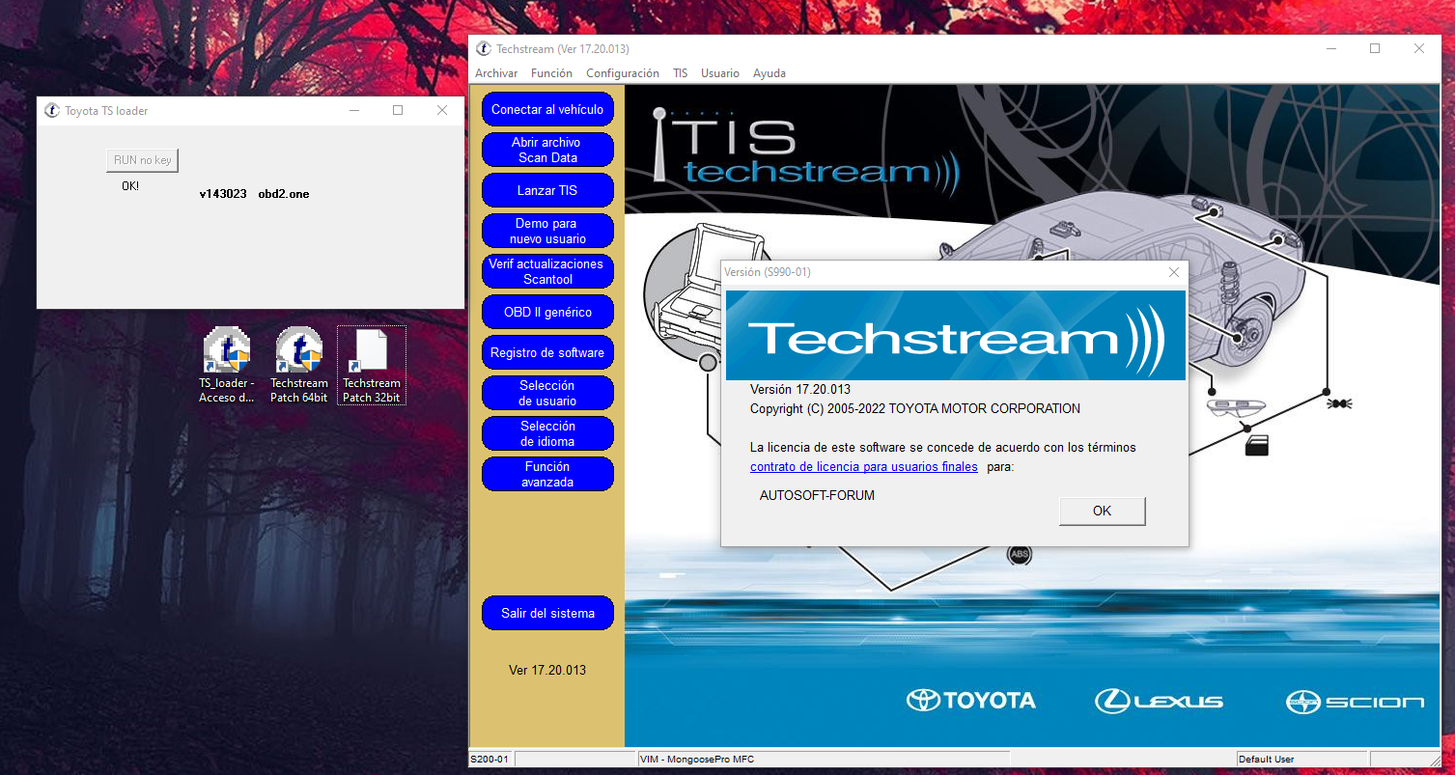Maximize the Techstream main window
This screenshot has height=775, width=1455.
pyautogui.click(x=1375, y=48)
